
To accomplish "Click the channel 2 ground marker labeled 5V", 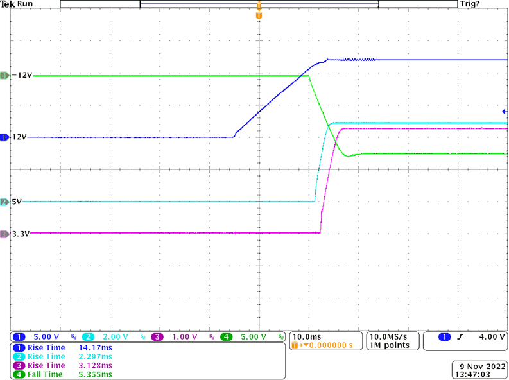I will [4, 202].
